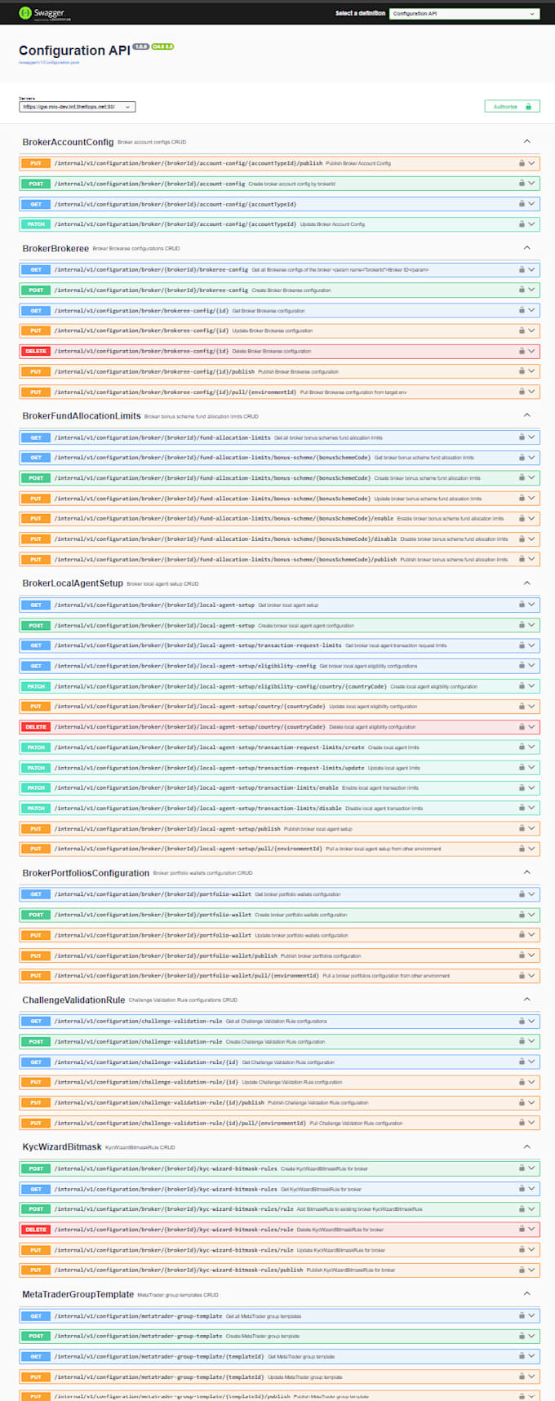The image size is (555, 1401).
Task: Collapse the BrokerLocalAgentSetup section chevron
Action: (x=526, y=583)
